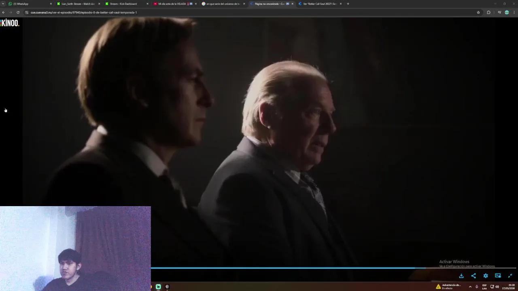
Task: Open the tab search dropdown arrow
Action: 3,4
